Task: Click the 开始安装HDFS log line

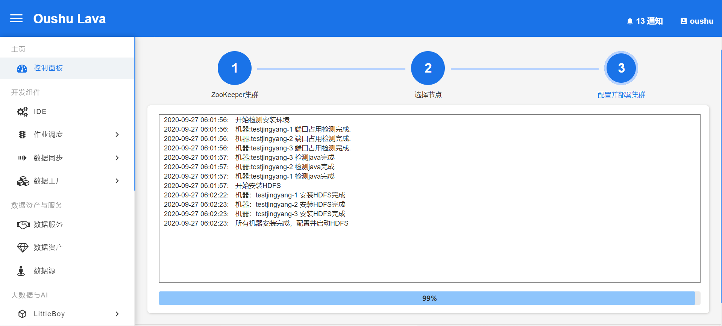Action: 222,186
